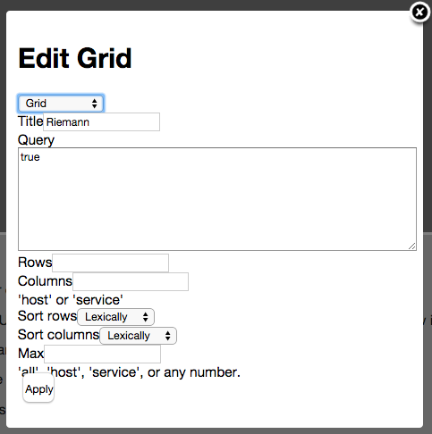
Task: Click the Max label
Action: [30, 354]
